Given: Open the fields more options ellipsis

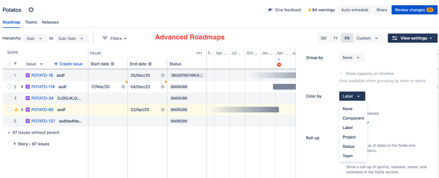Looking at the screenshot, I should pos(200,53).
